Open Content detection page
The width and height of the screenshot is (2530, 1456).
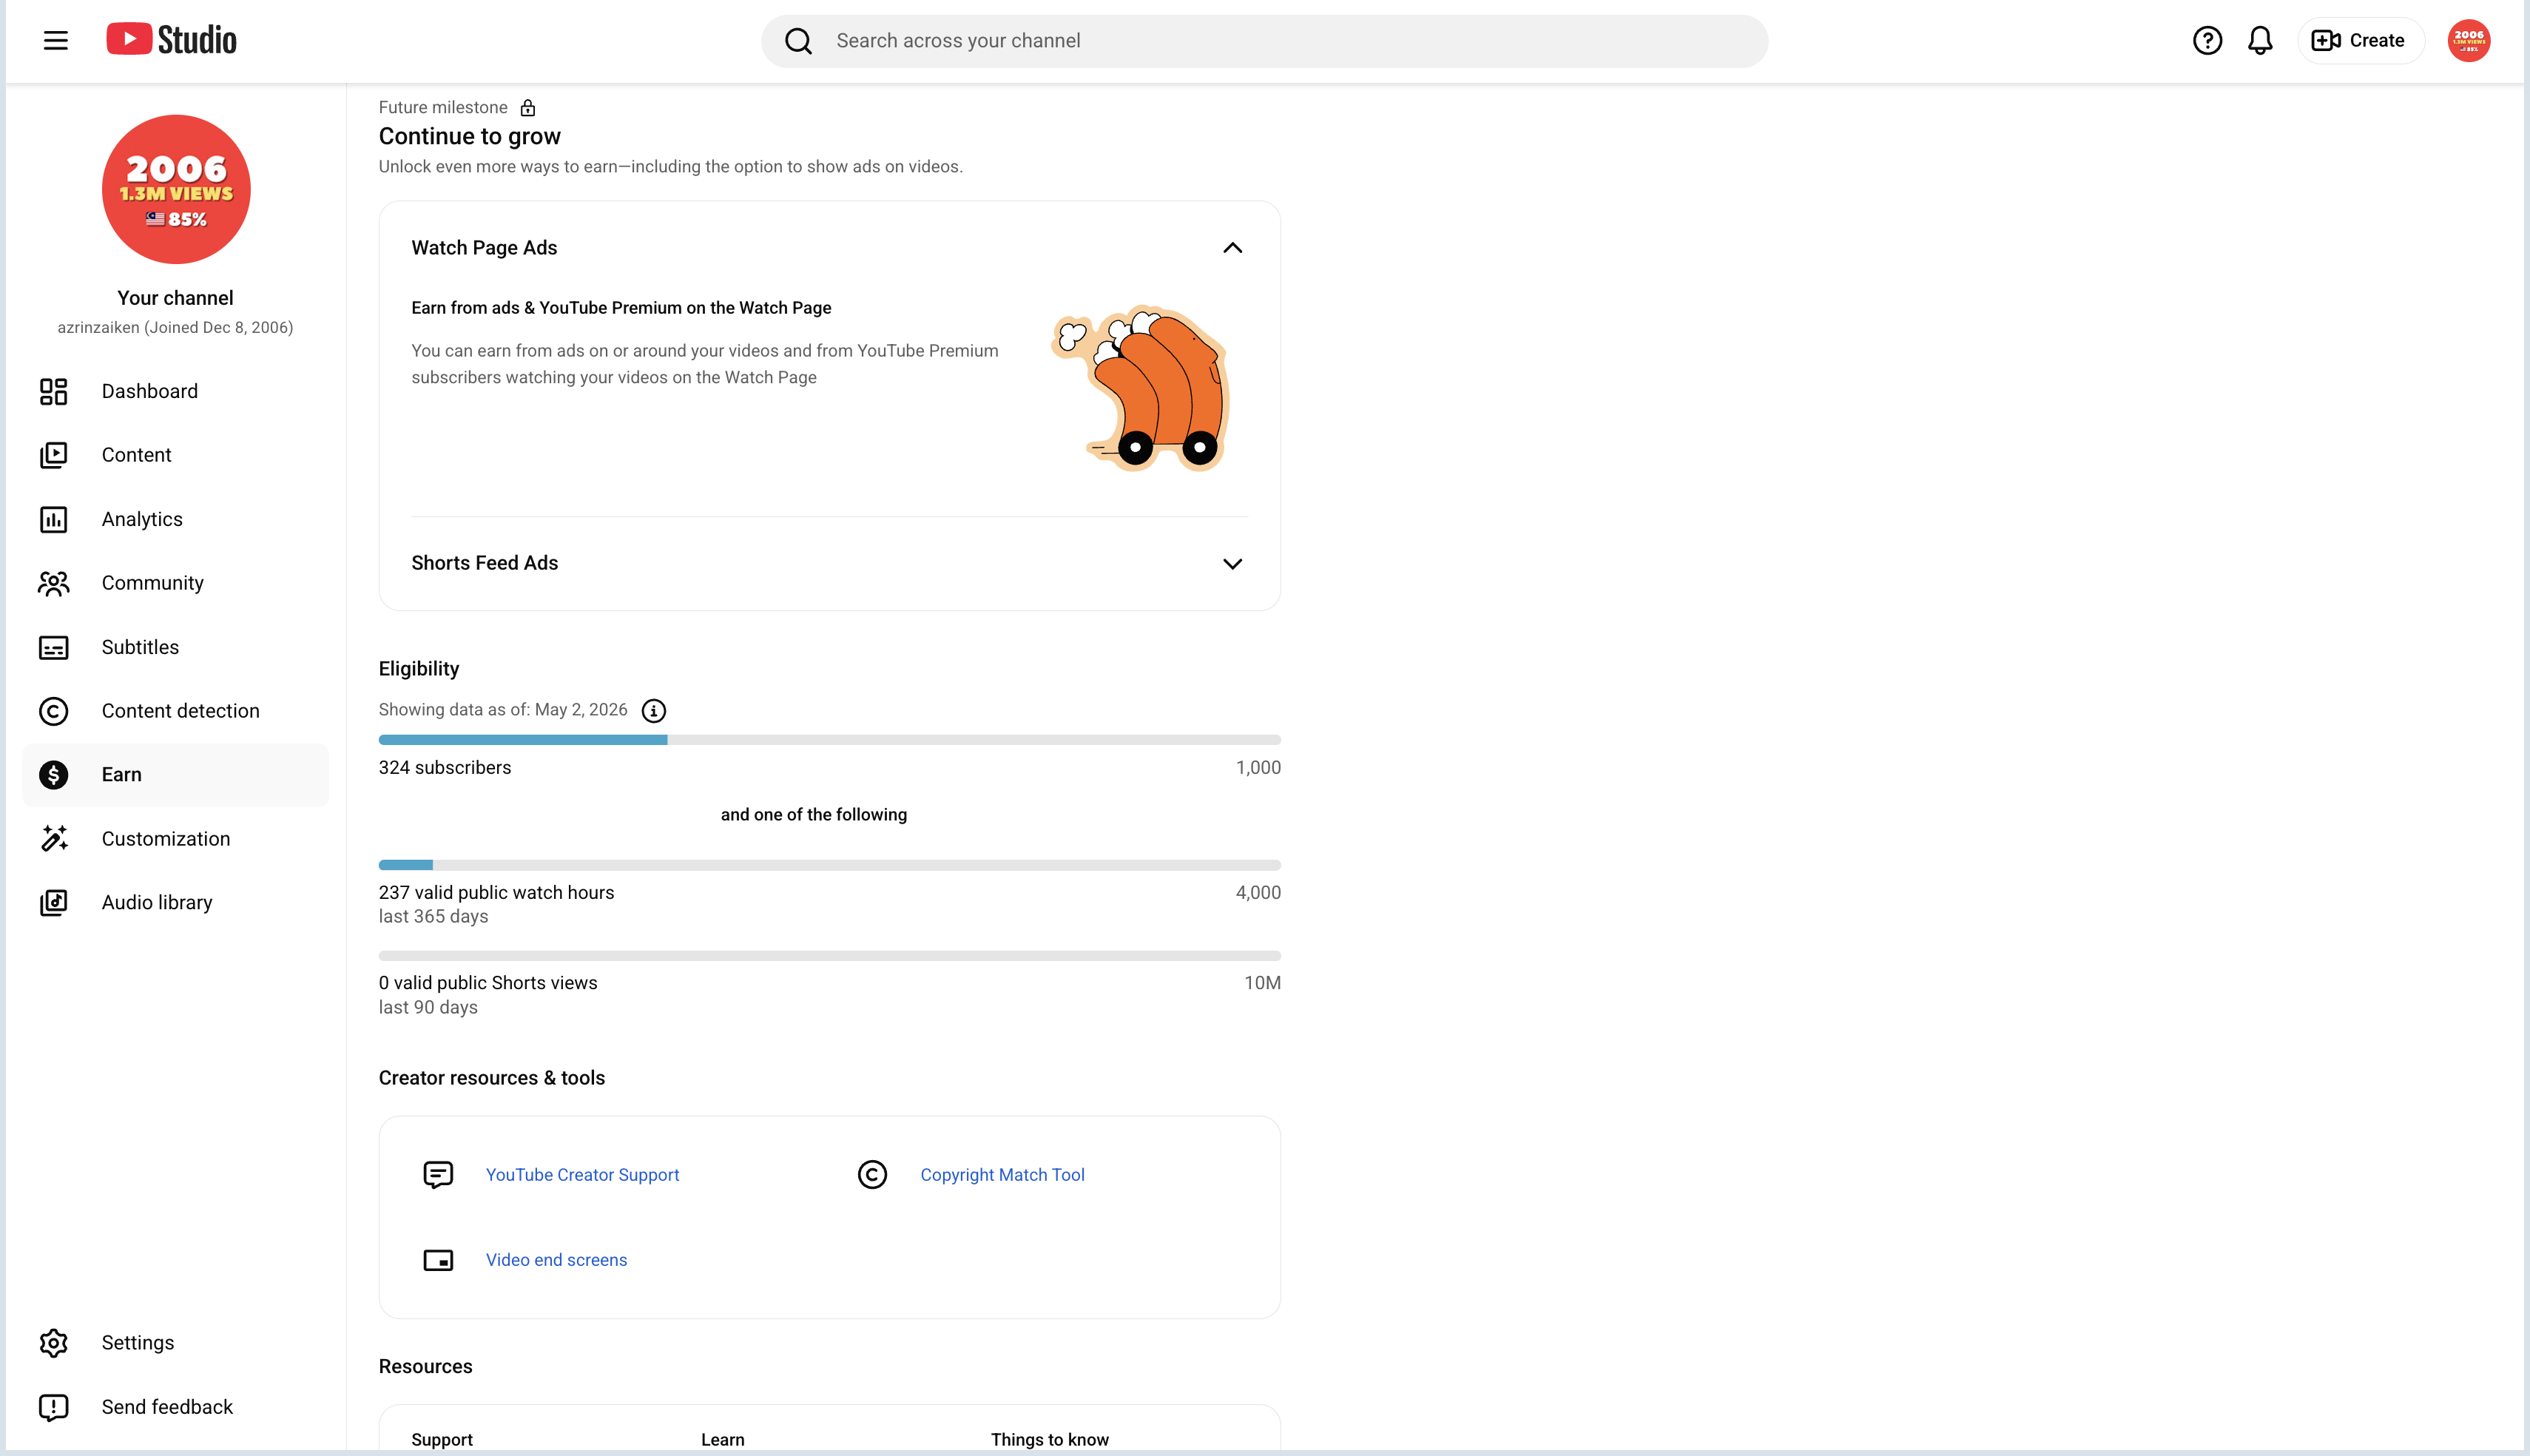click(176, 711)
